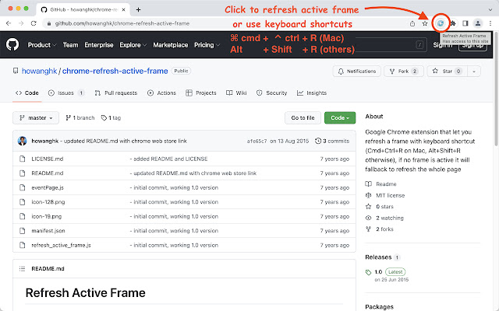
Task: Open the Pricing dropdown in the nav
Action: click(x=207, y=45)
